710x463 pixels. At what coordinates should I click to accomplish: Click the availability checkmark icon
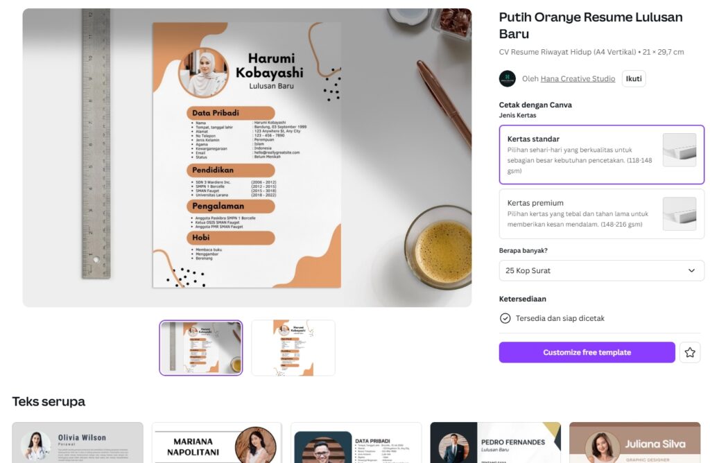point(505,318)
